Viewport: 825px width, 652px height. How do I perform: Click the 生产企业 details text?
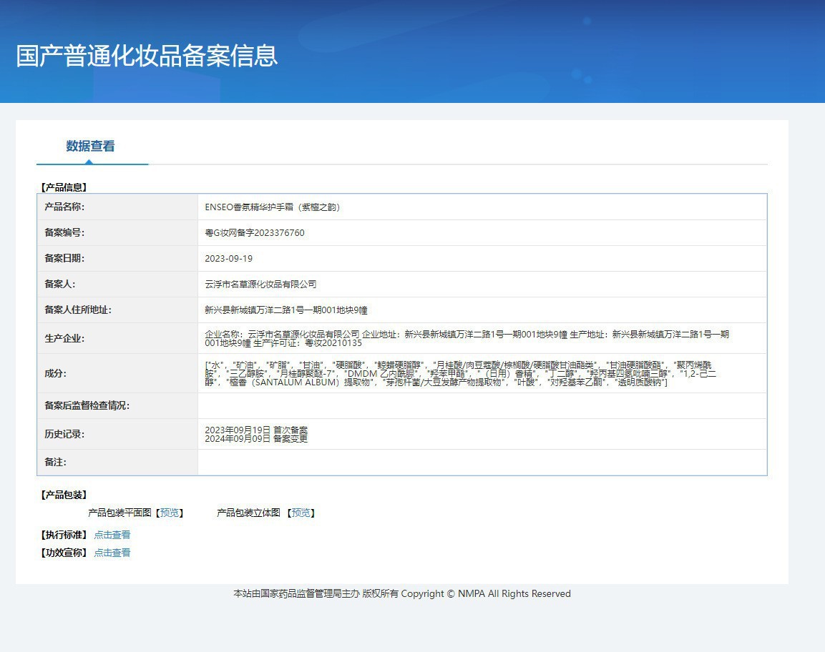(x=467, y=339)
